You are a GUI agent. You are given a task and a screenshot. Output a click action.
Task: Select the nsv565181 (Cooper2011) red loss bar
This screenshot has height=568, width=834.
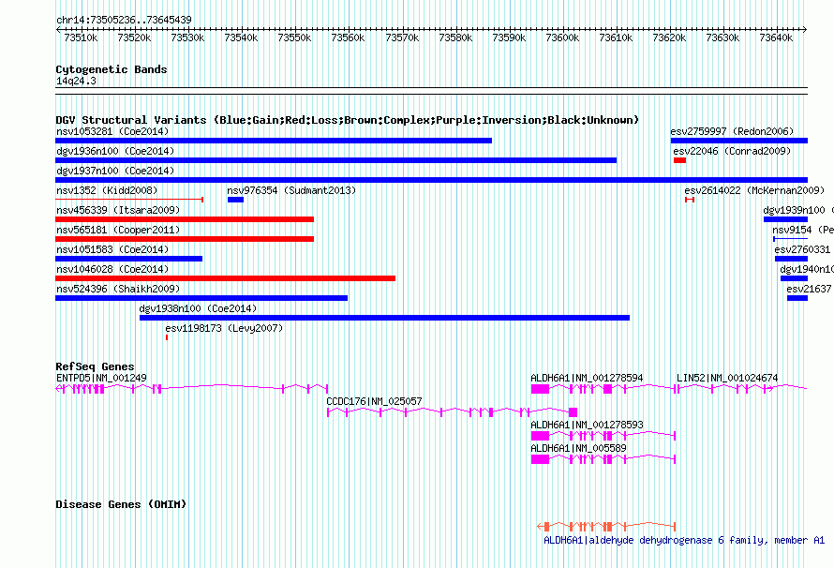(185, 239)
